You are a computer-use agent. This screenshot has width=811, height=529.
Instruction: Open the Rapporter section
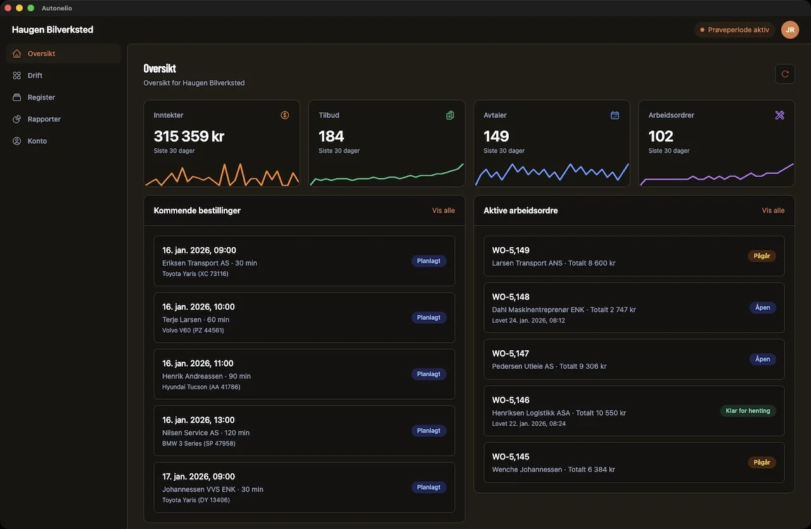point(44,118)
